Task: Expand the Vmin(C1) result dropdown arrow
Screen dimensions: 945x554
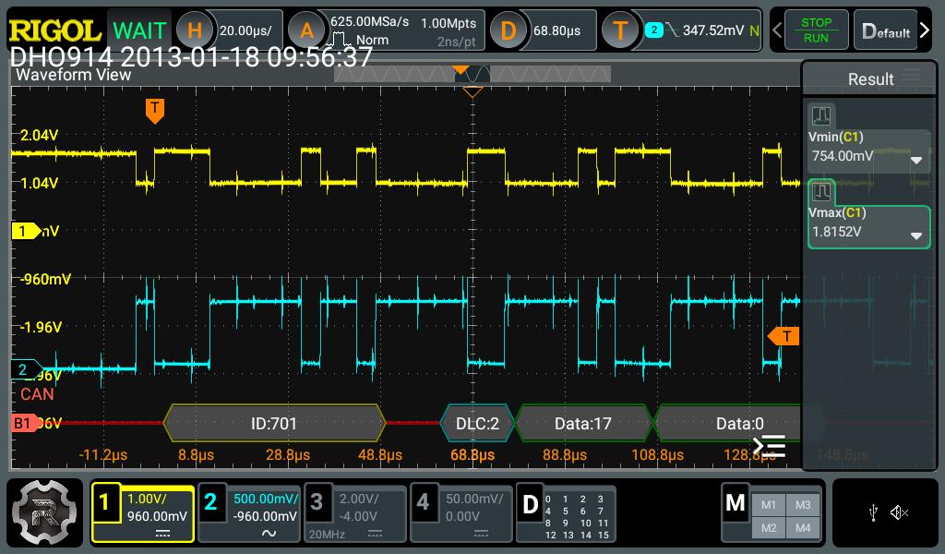Action: tap(916, 161)
